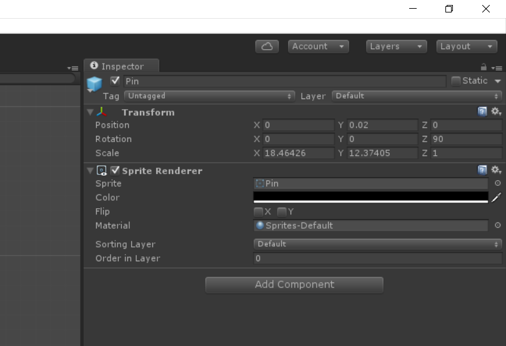Open Sprite Renderer gear settings menu

pos(496,170)
